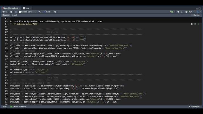This screenshot has width=203, height=114.
Task: Click line number 87 in gutter
Action: (x=6, y=86)
